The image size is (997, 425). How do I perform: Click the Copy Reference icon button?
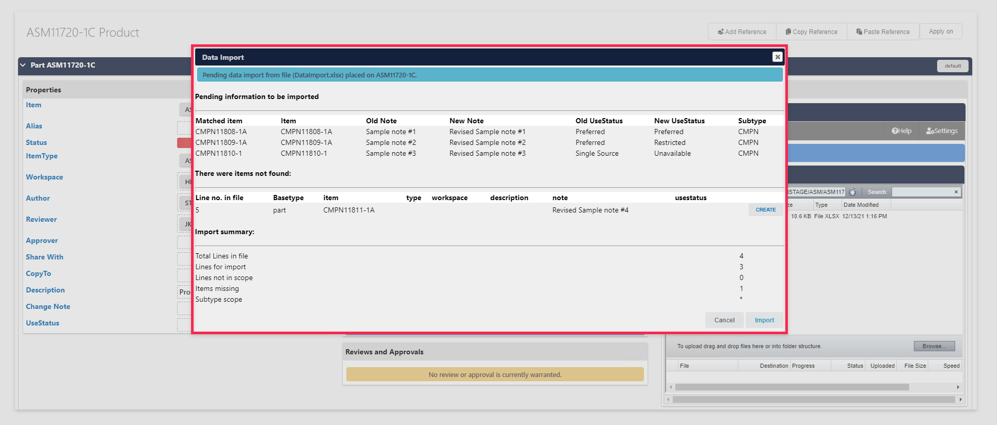pos(811,31)
